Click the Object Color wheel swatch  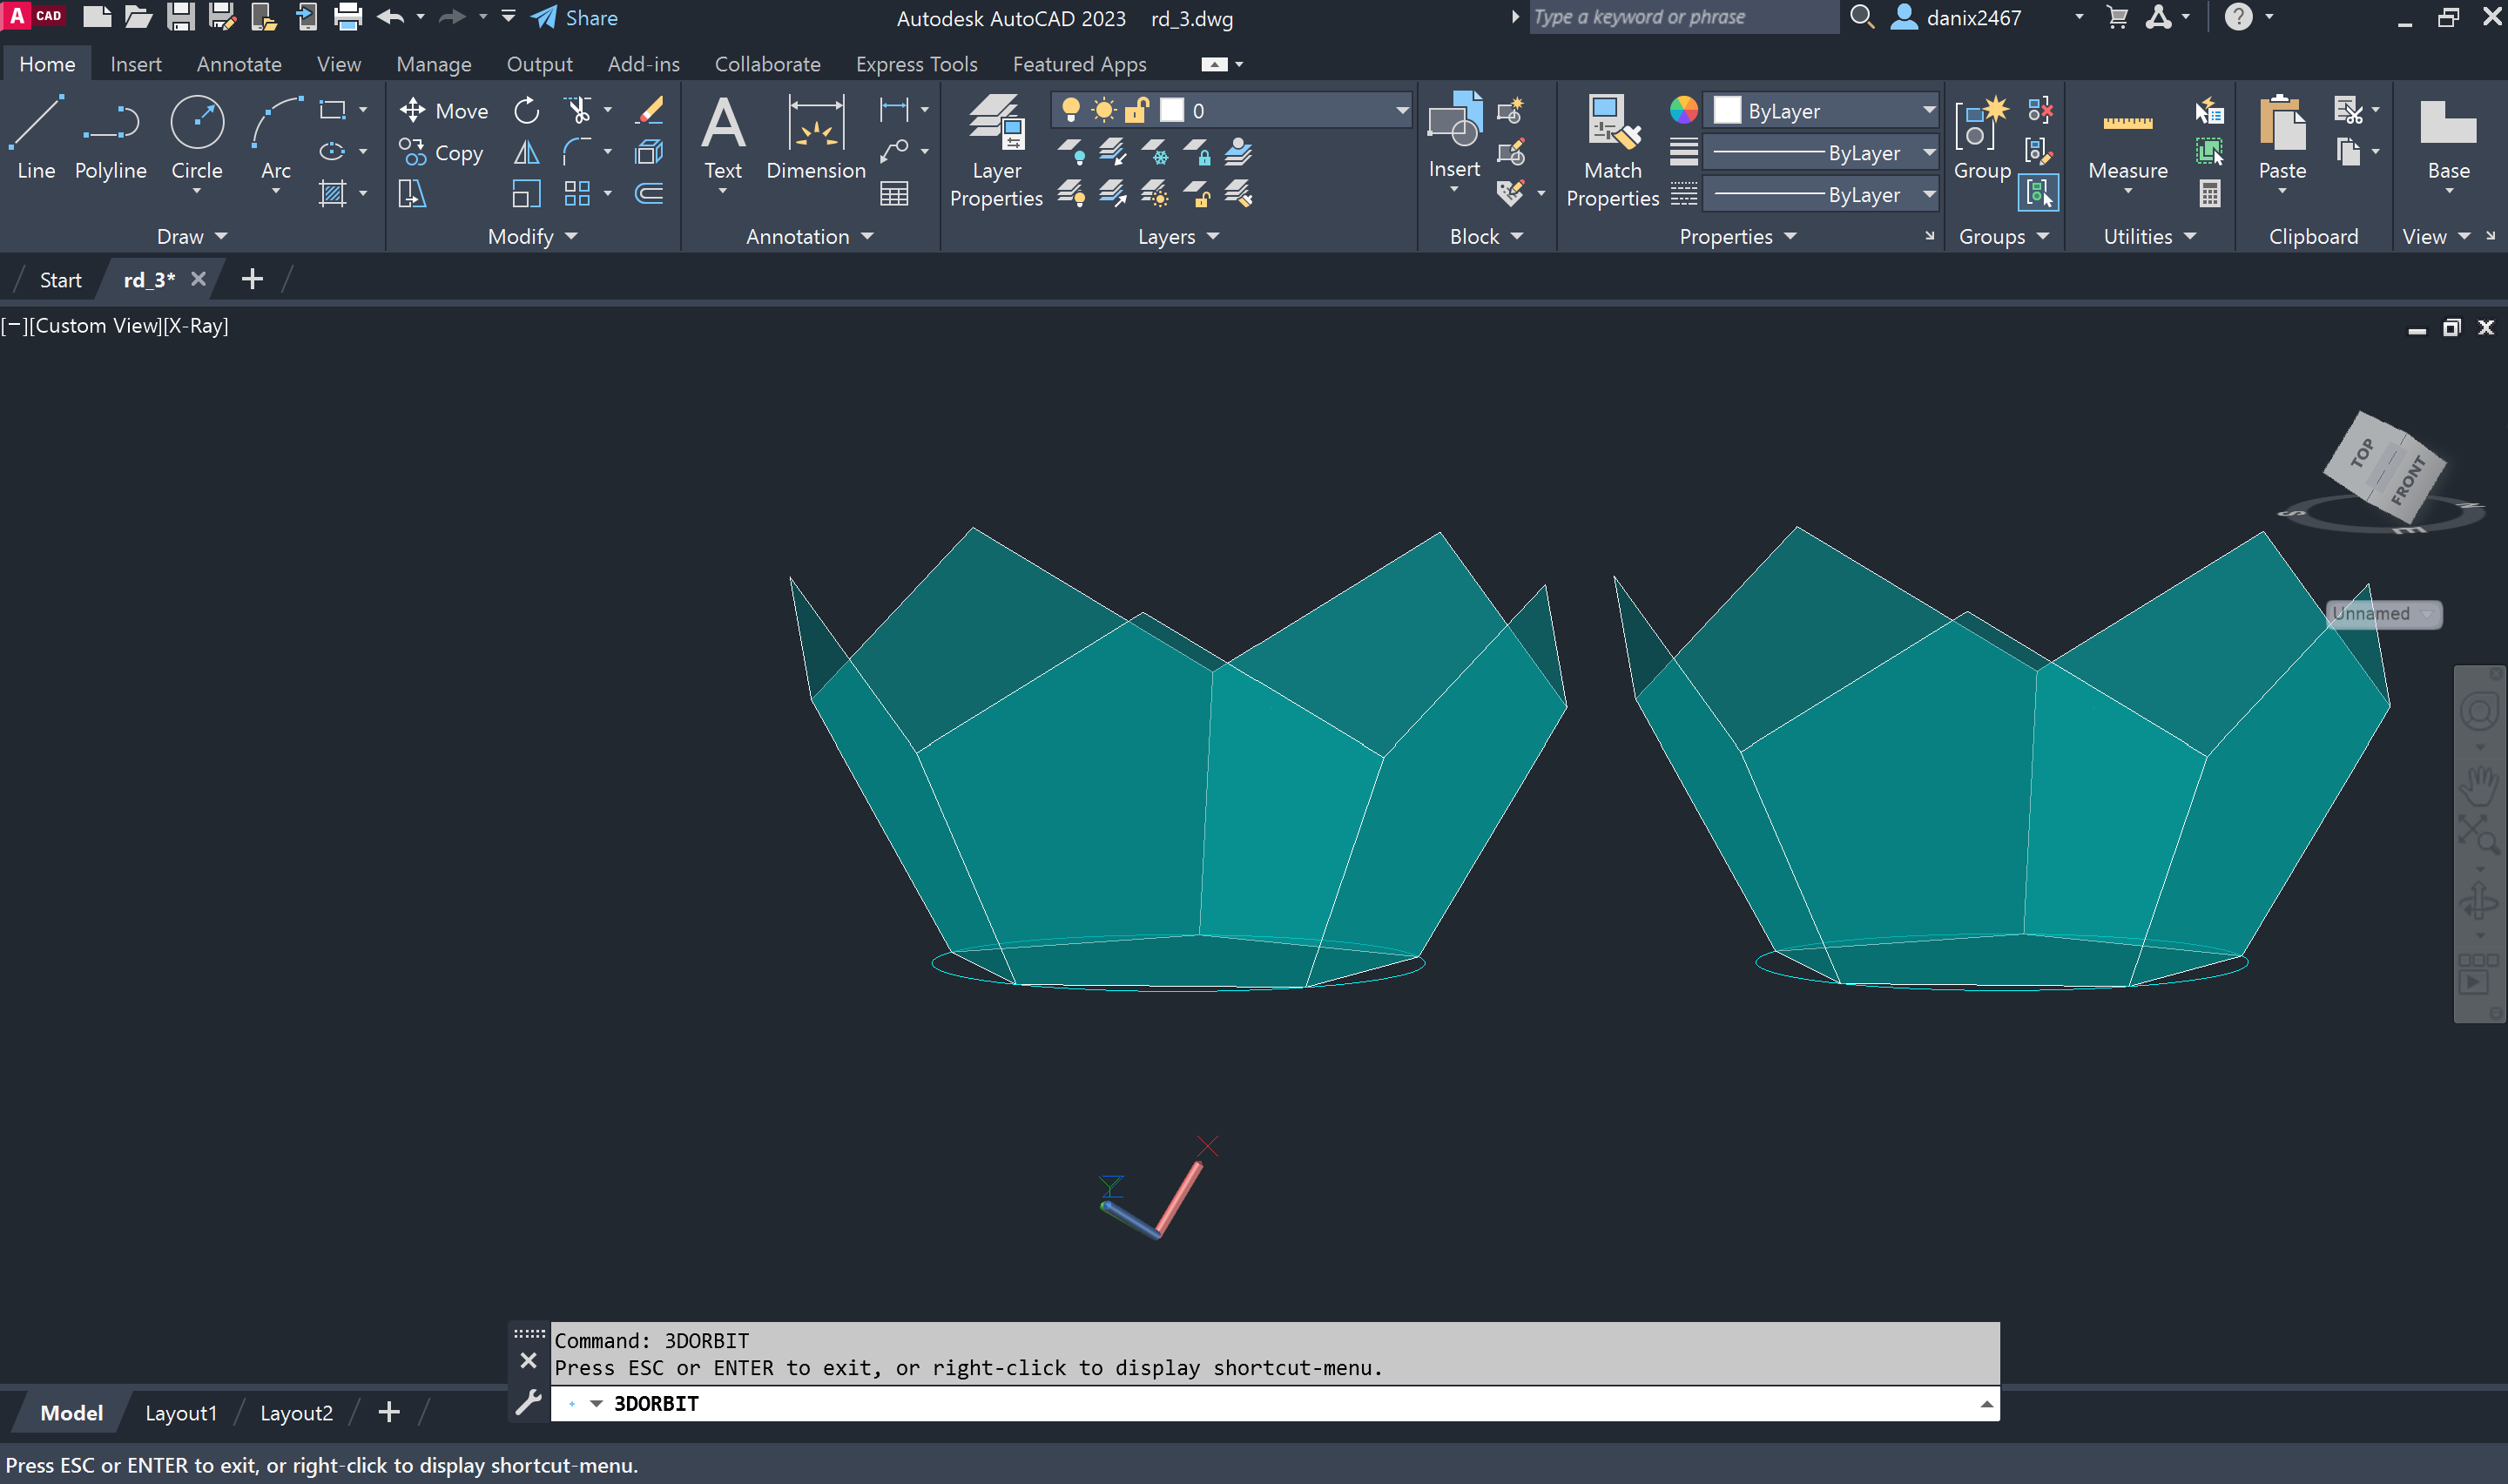(1682, 110)
